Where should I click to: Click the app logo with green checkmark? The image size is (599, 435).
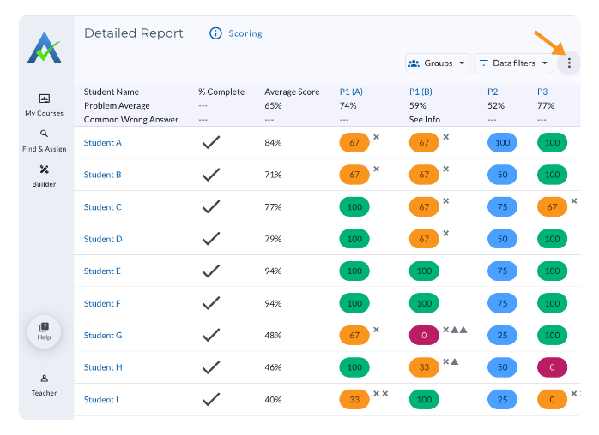[45, 47]
